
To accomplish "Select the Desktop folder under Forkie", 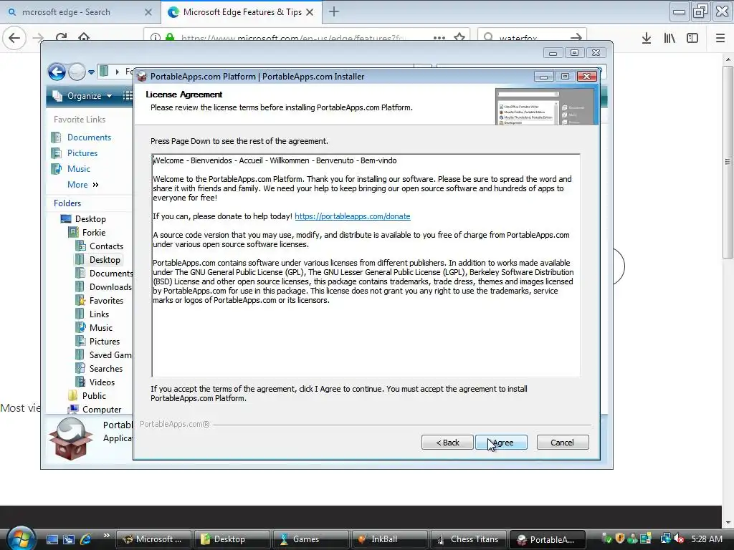I will [x=105, y=259].
